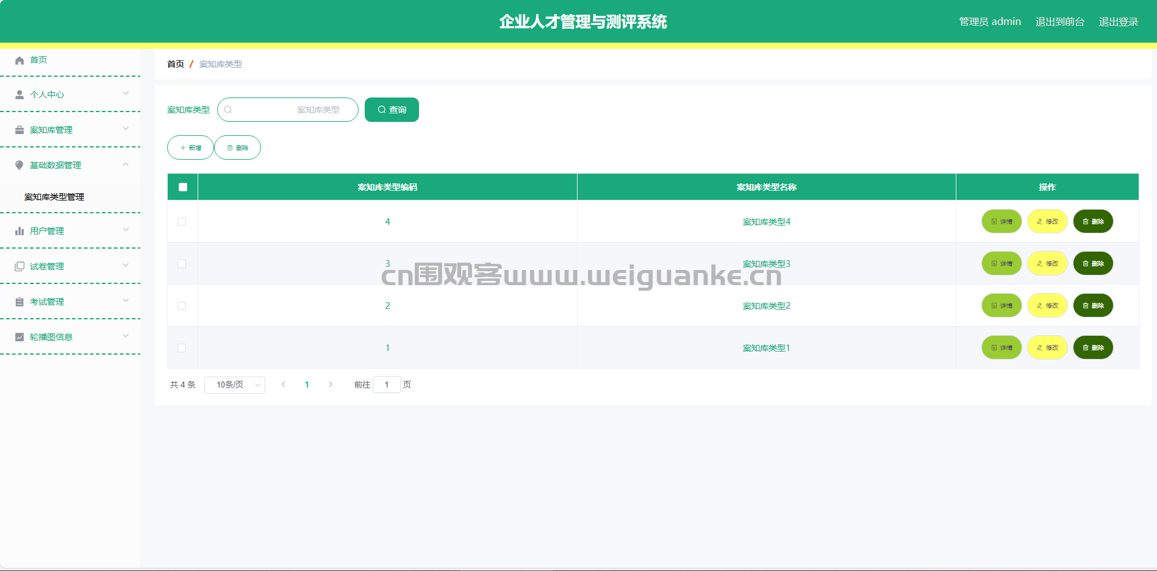Open the 轮播图信息 sidebar menu
Screen dimensions: 1157x571
point(70,337)
